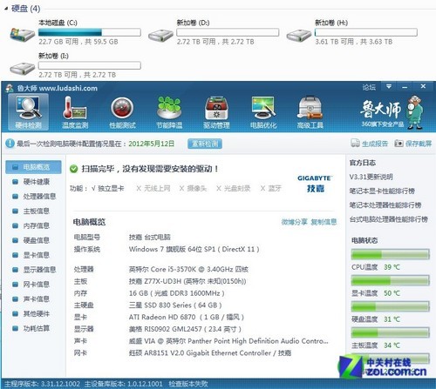The image size is (436, 389).
Task: Click the 硬盘温度 progress bar
Action: coord(391,306)
